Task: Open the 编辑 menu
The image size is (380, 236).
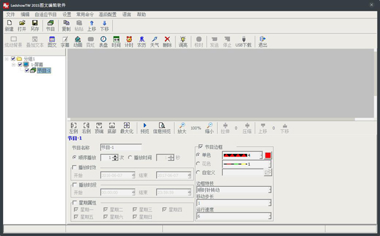Action: pos(25,15)
